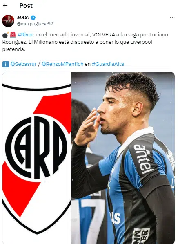The height and width of the screenshot is (244, 178).
Task: Click the antel sponsor on the jersey
Action: (142, 159)
